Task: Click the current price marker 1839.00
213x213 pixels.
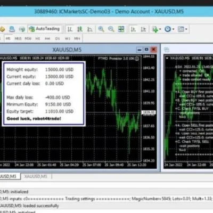Action: [x=149, y=112]
